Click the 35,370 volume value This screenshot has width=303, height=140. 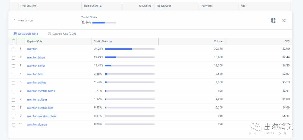pos(218,49)
